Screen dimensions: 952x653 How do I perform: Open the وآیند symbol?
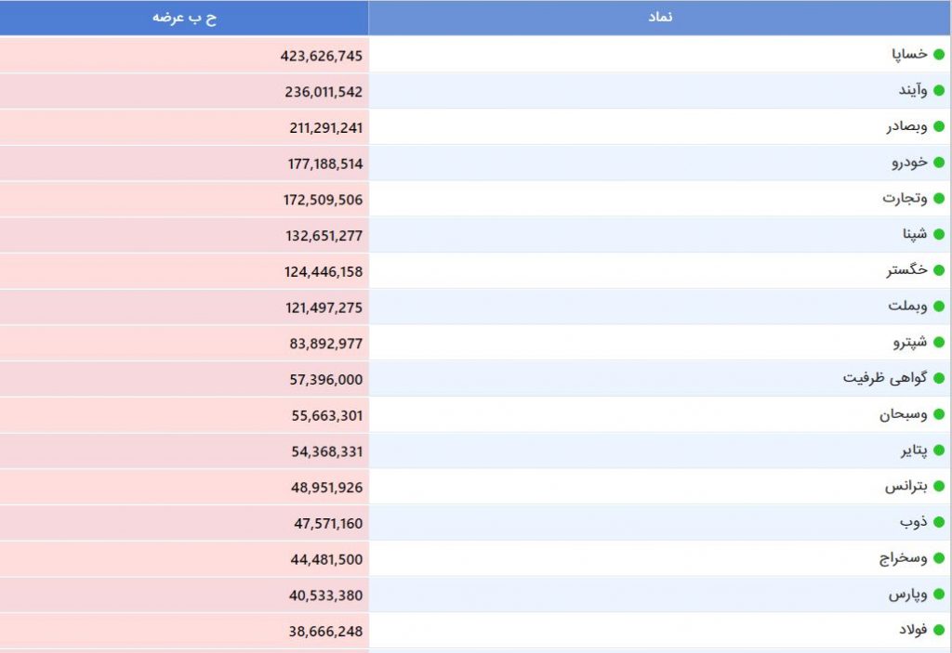pyautogui.click(x=913, y=90)
